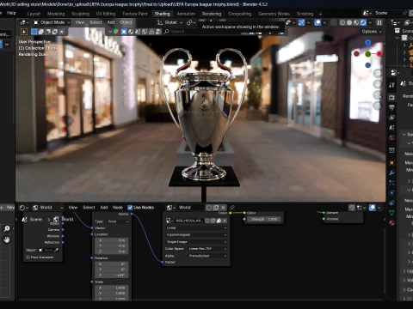Click the node editor pan hand icon
413x309 pixels.
point(7,239)
